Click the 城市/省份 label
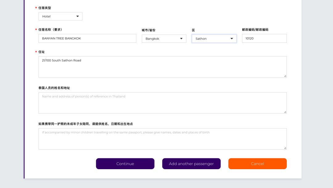Screen dimensions: 333x188 click(x=149, y=30)
